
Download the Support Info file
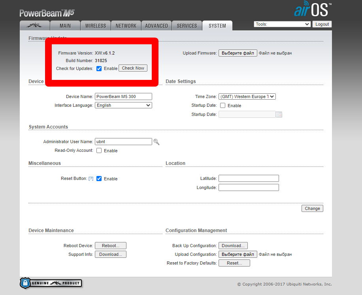[x=111, y=254]
